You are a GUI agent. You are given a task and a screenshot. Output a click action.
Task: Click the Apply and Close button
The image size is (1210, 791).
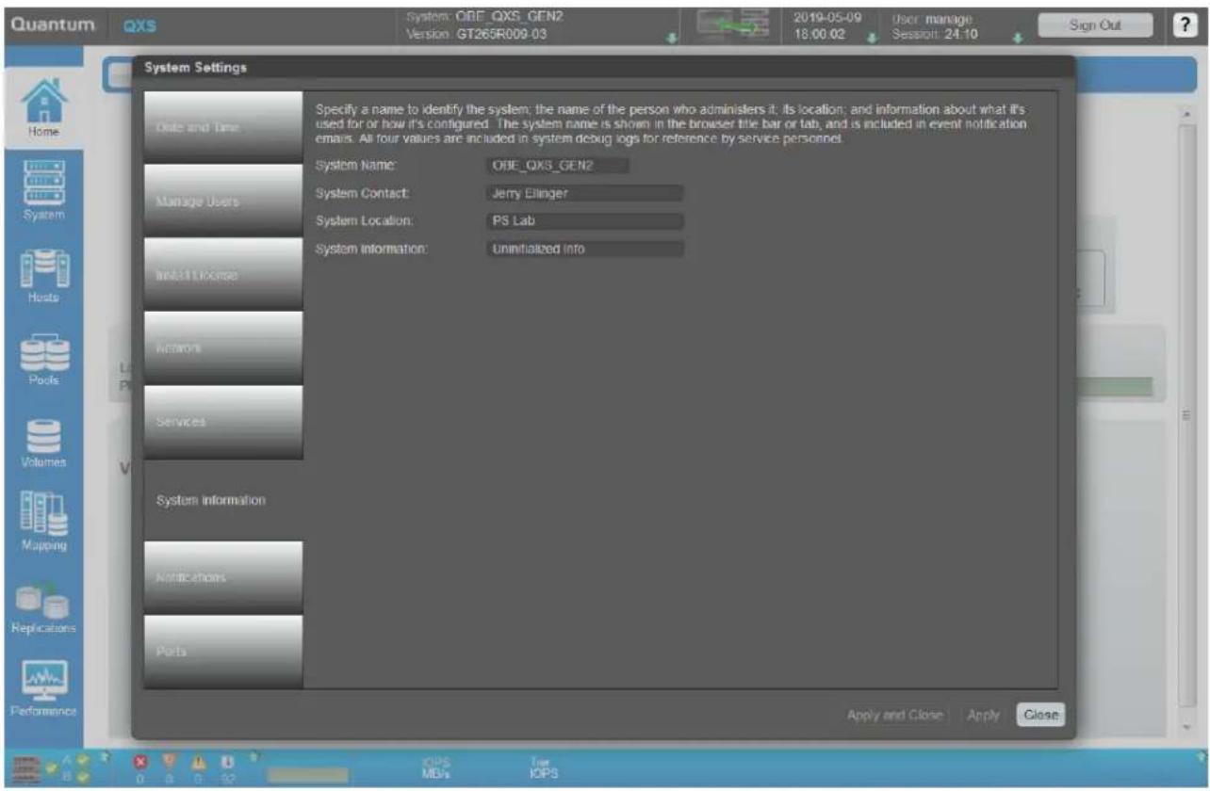pyautogui.click(x=895, y=716)
